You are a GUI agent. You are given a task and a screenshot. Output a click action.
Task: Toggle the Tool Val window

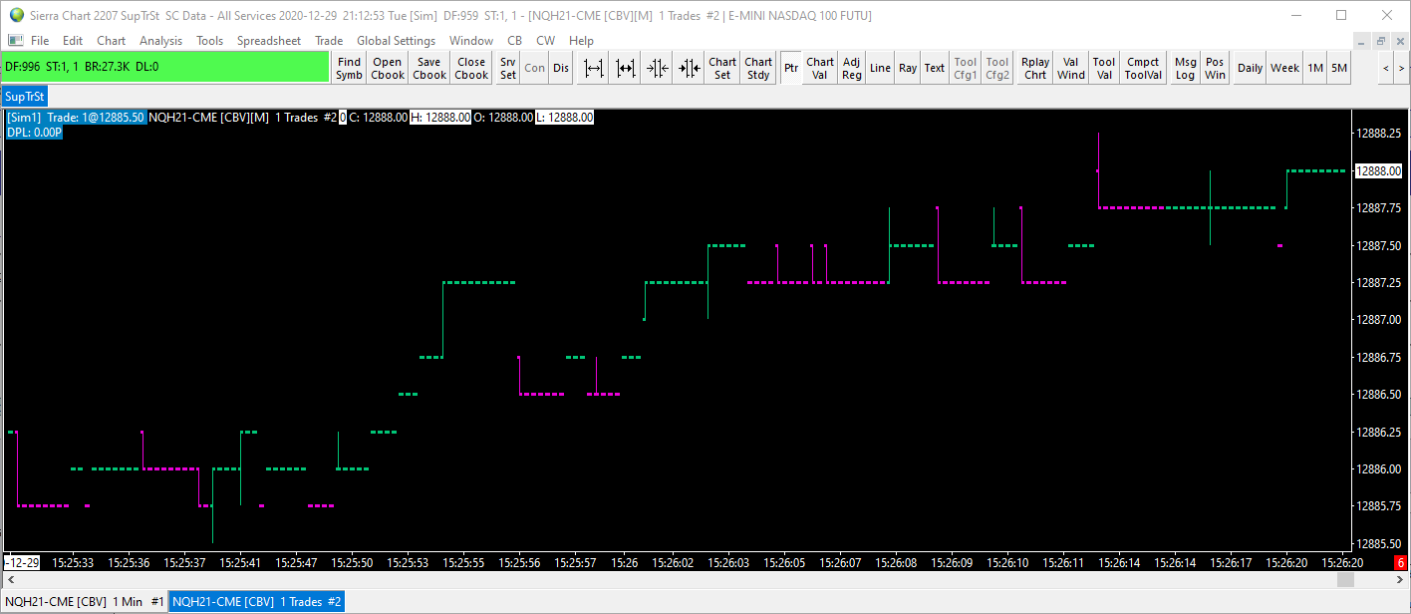pos(1104,68)
